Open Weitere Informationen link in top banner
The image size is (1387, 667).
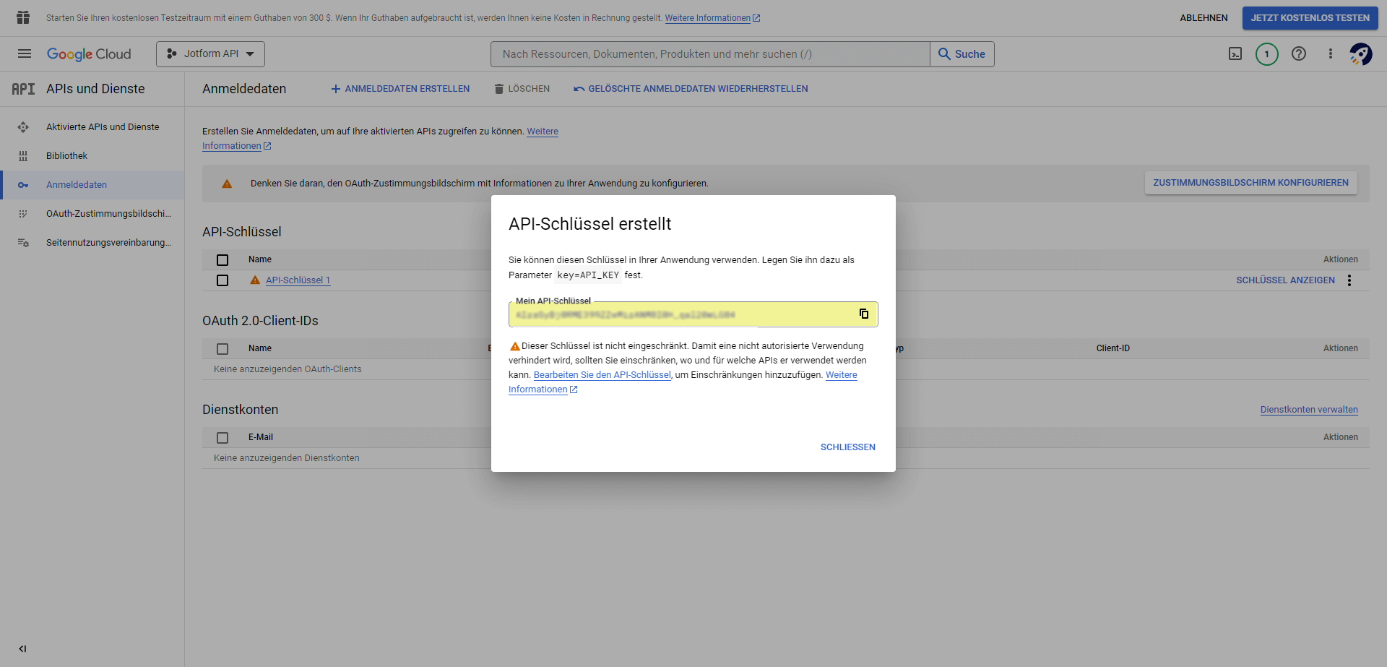click(712, 18)
